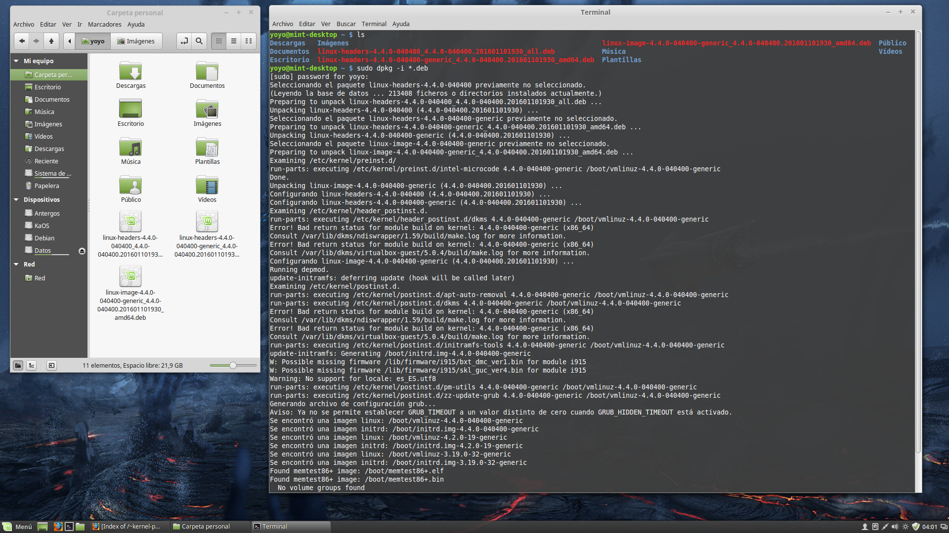
Task: Switch to icon view
Action: click(219, 41)
